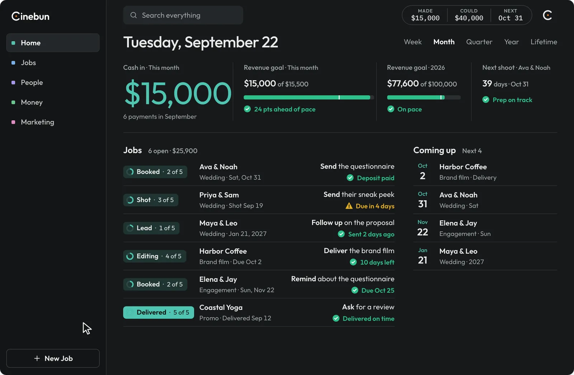This screenshot has width=574, height=375.
Task: Click the plus icon on New Job
Action: (x=37, y=358)
